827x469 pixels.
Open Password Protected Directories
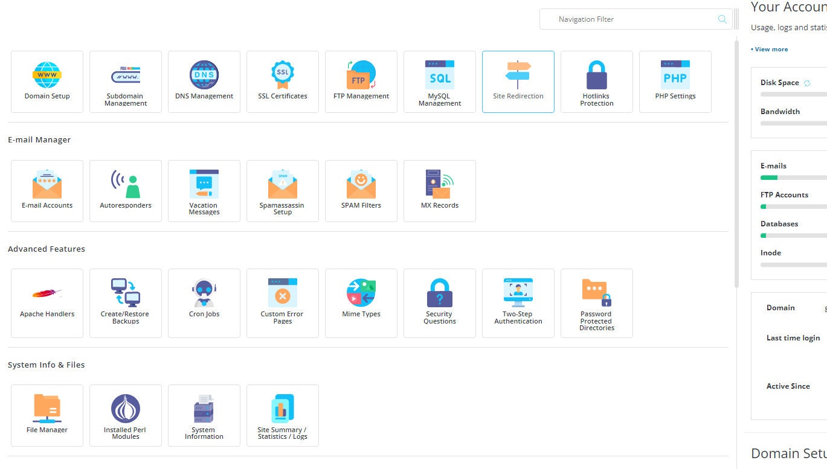click(x=596, y=303)
